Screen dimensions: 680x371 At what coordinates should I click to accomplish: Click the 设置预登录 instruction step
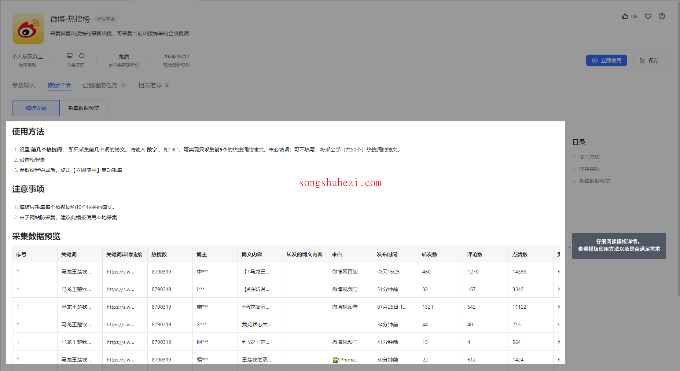[x=32, y=160]
